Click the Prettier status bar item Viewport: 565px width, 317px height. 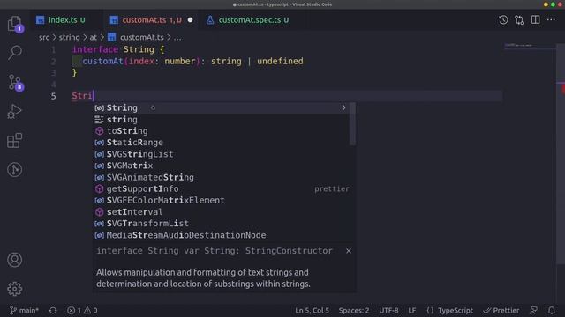(501, 310)
